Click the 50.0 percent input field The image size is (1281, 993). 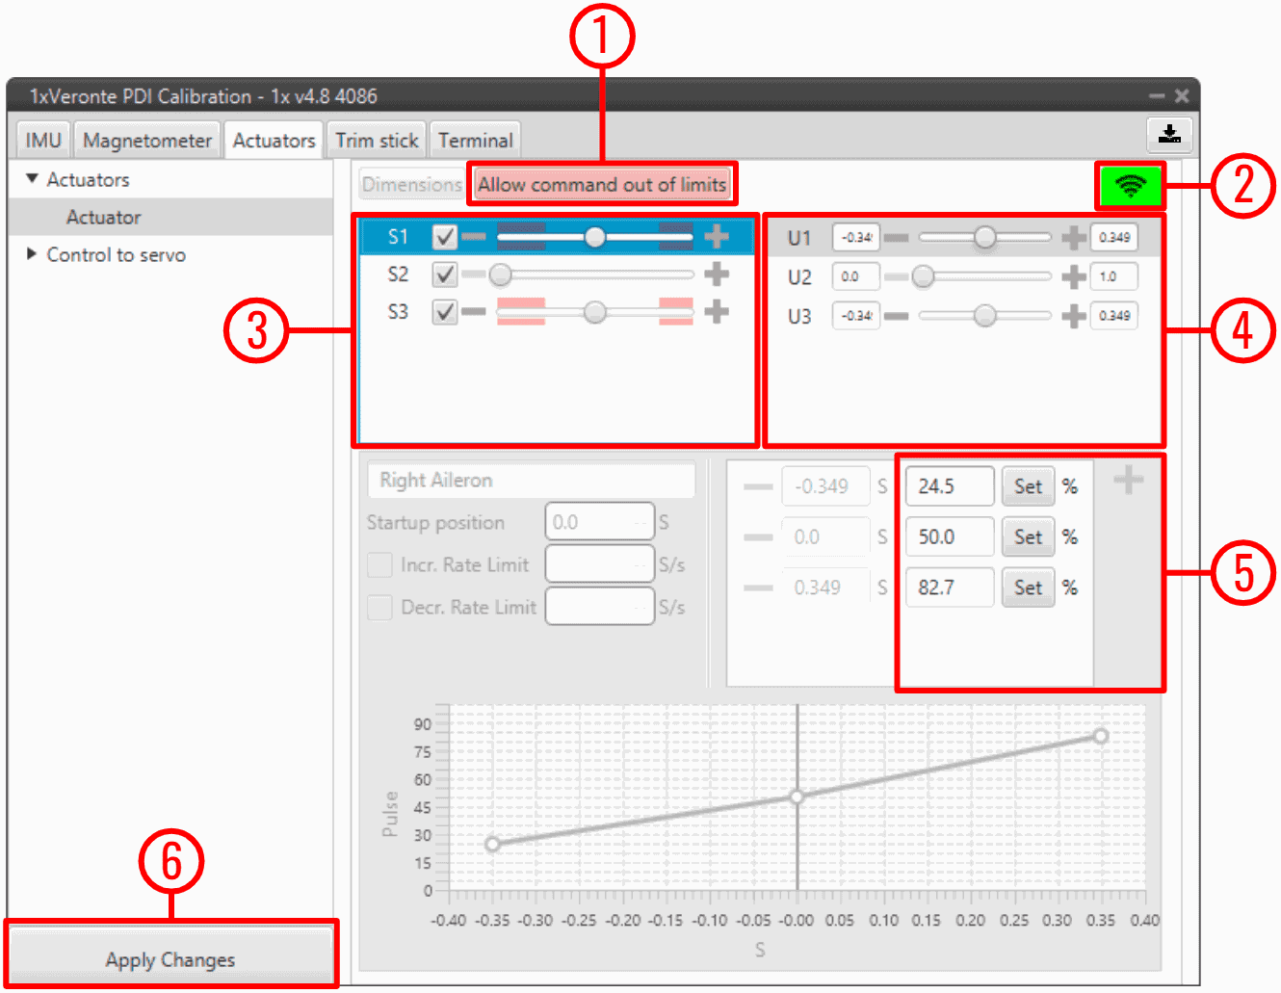[x=948, y=537]
